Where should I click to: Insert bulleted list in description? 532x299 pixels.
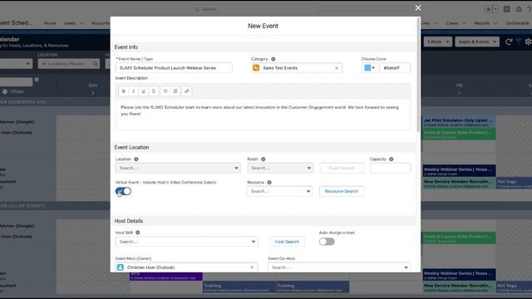[x=165, y=91]
